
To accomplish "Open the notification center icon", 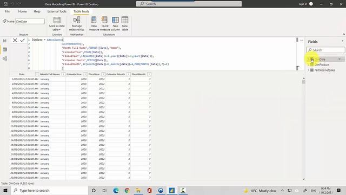I will [x=339, y=190].
